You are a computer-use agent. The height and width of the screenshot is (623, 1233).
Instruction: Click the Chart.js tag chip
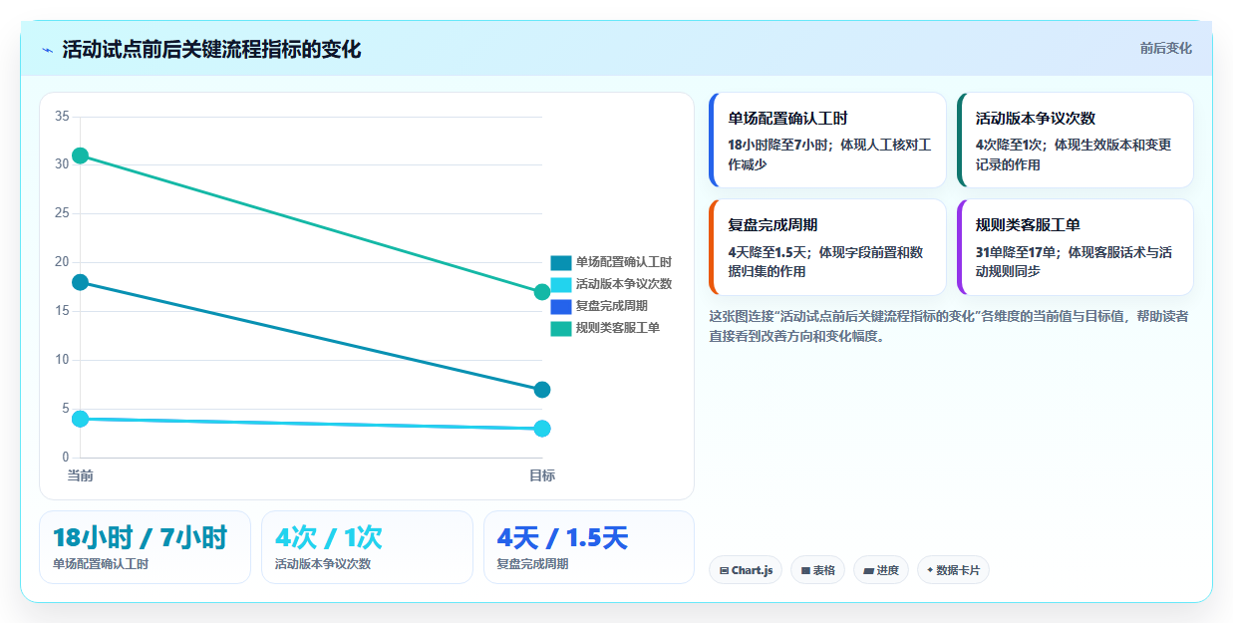tap(746, 570)
